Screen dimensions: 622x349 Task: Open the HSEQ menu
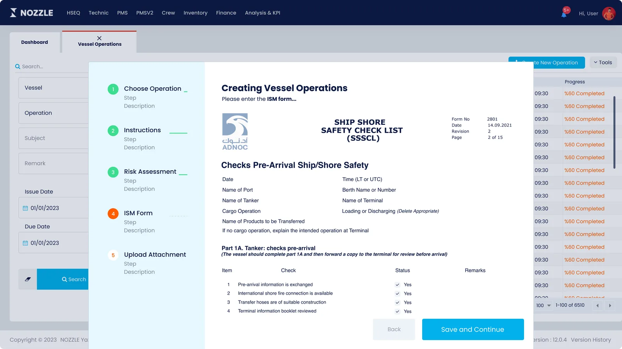coord(73,13)
